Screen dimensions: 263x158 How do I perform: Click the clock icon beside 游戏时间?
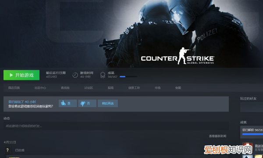tap(75, 75)
